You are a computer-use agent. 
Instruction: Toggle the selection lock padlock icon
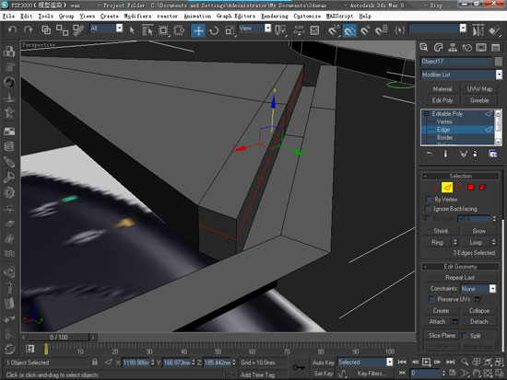point(94,362)
